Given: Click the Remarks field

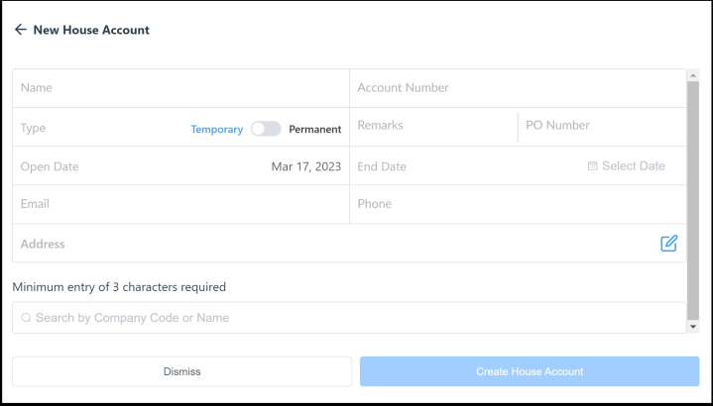Looking at the screenshot, I should click(432, 126).
